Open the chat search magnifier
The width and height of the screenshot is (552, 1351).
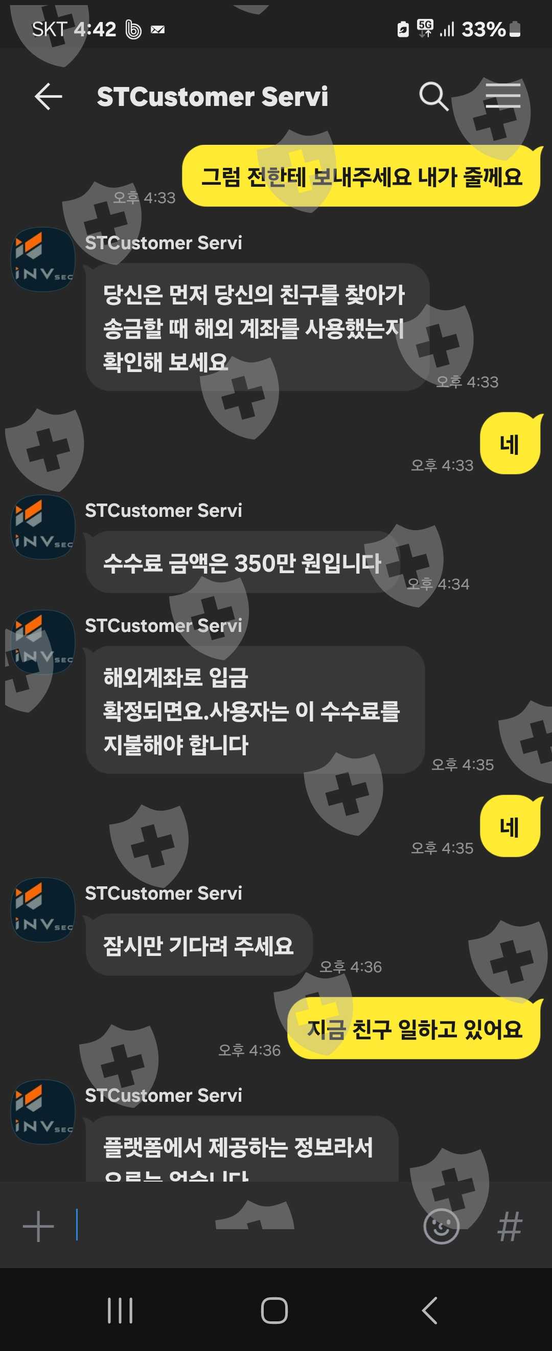433,97
